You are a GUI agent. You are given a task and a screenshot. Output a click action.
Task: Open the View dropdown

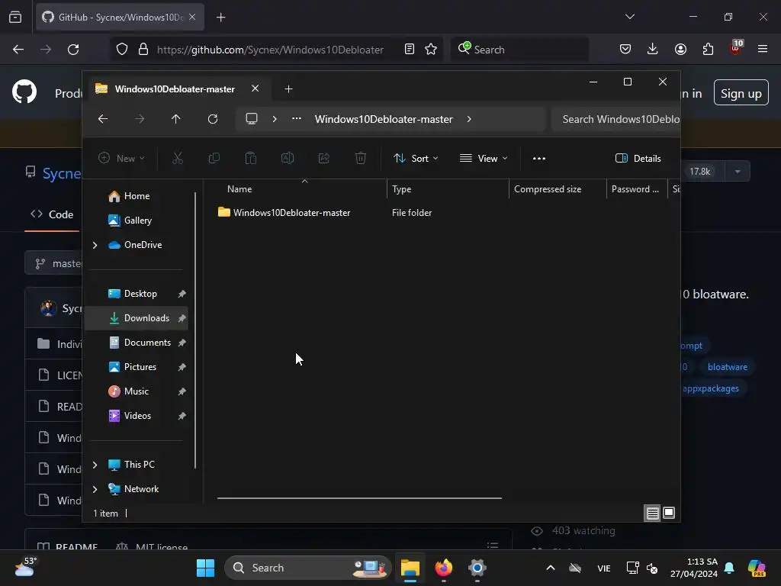[484, 159]
